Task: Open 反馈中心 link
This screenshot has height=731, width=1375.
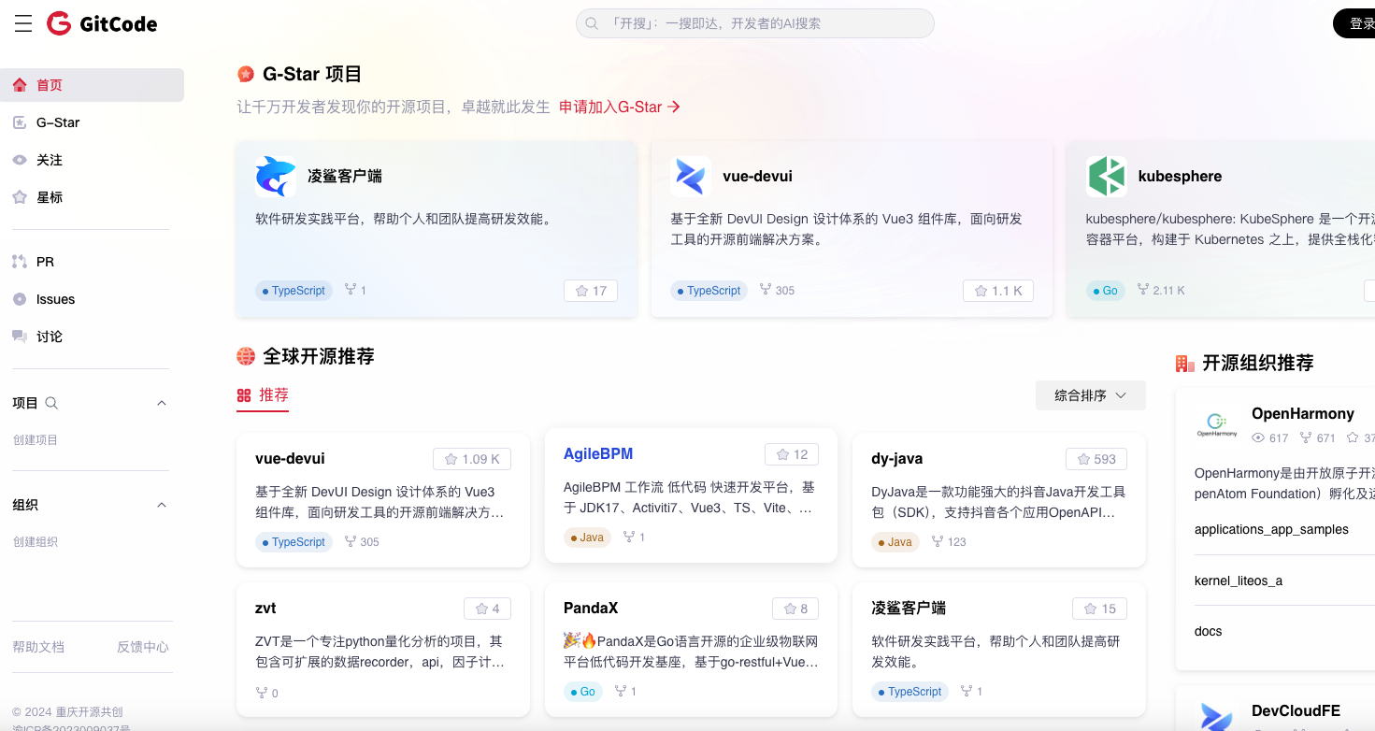Action: [143, 647]
